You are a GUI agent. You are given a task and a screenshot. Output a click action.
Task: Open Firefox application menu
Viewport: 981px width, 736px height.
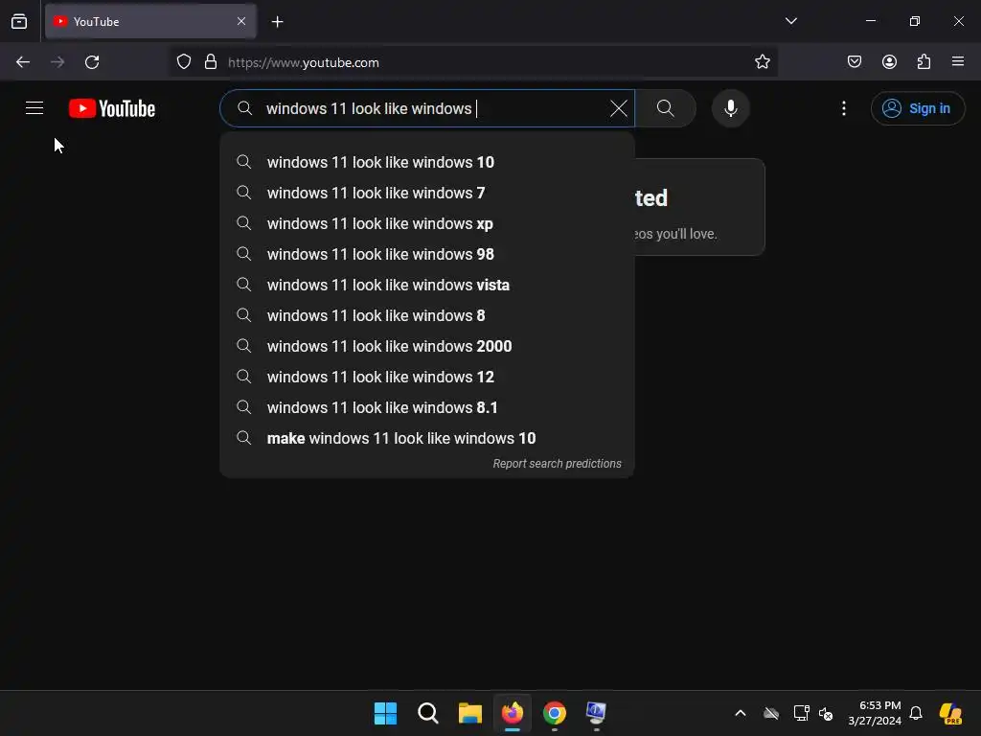(958, 61)
